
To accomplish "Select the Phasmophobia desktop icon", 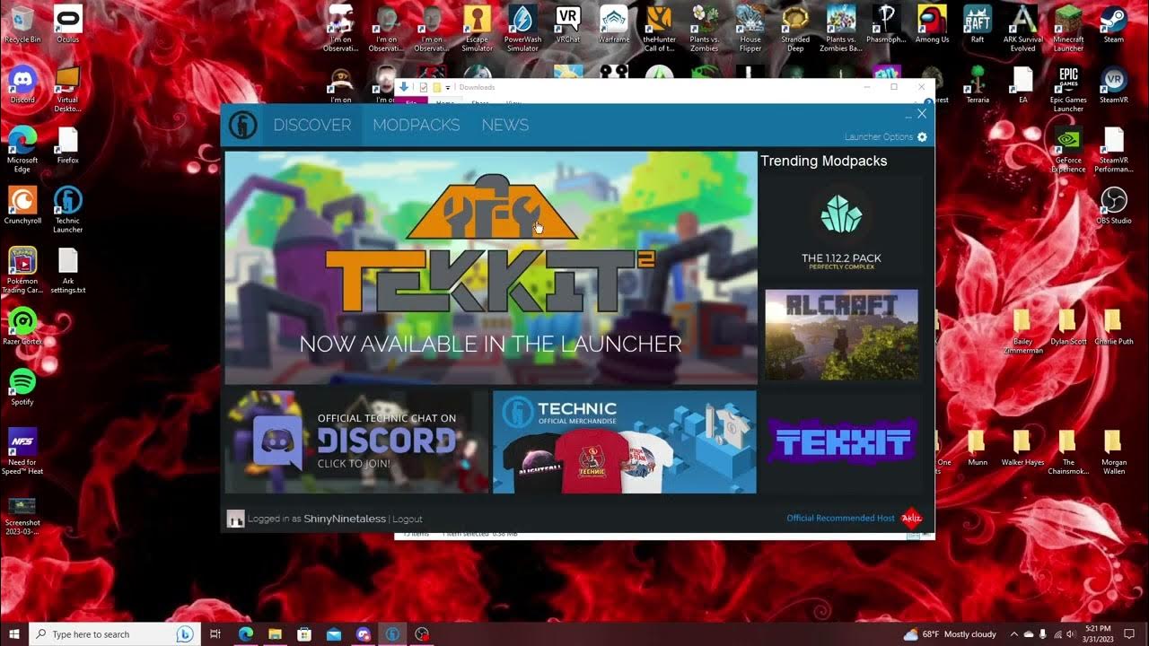I will 887,24.
